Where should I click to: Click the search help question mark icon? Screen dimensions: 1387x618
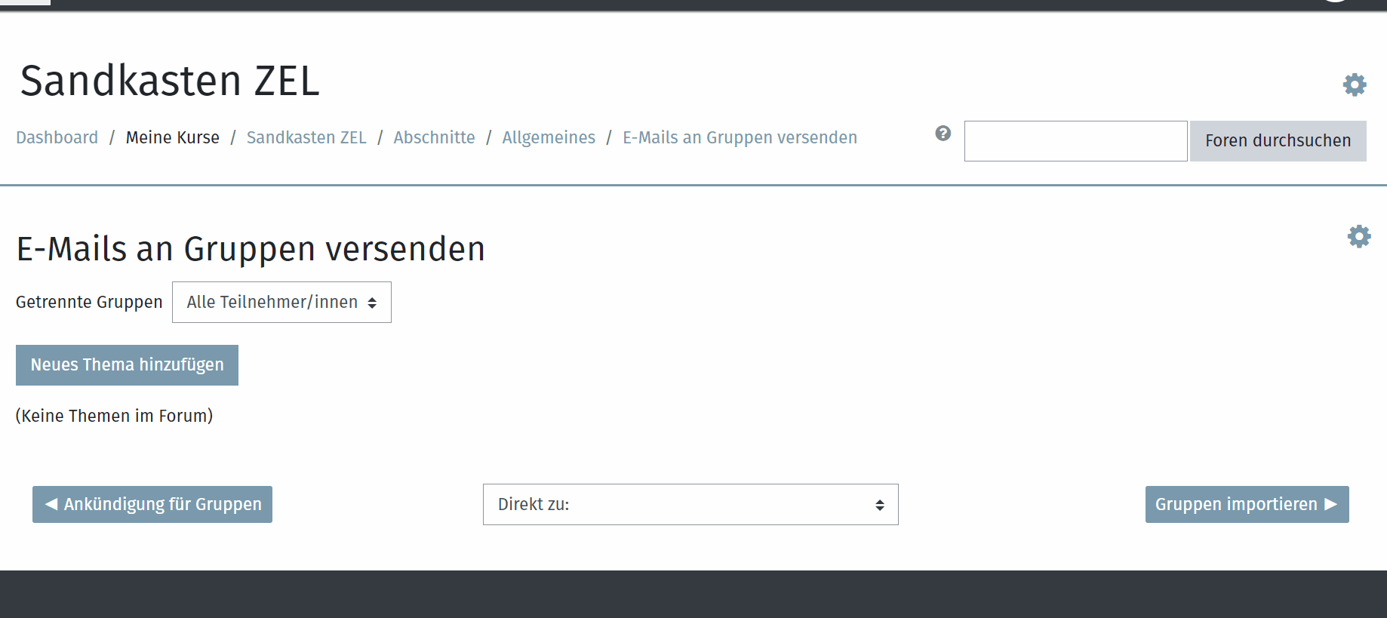tap(943, 134)
